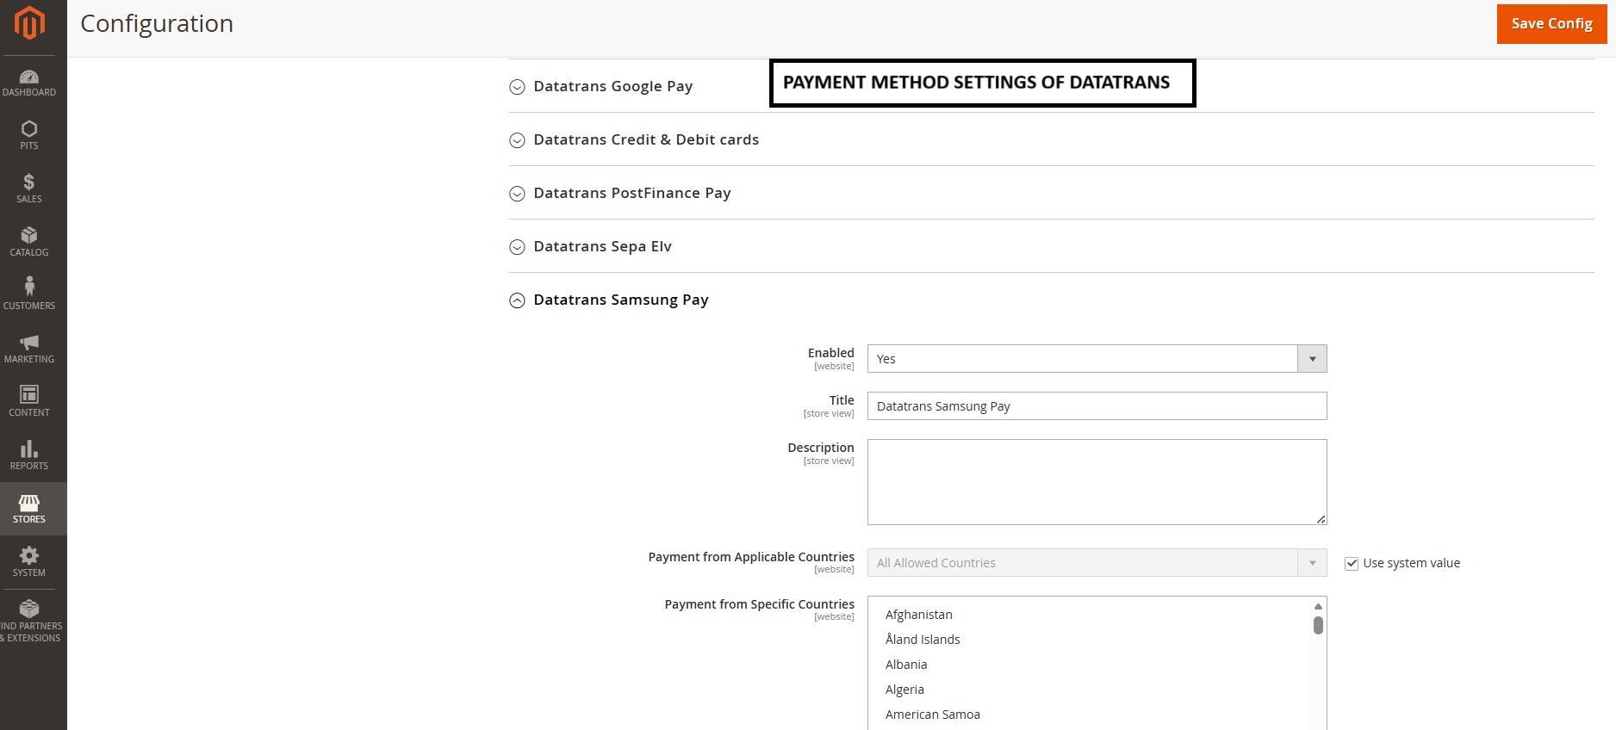Open the Dashboard sidebar icon

point(29,83)
